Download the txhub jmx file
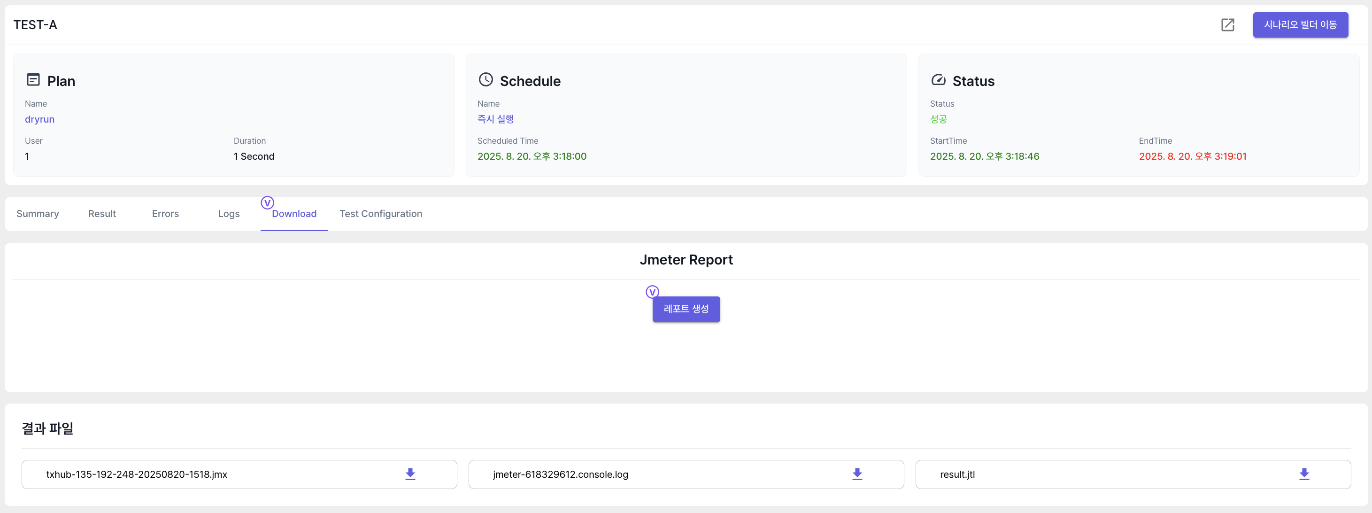Viewport: 1372px width, 513px height. click(409, 474)
